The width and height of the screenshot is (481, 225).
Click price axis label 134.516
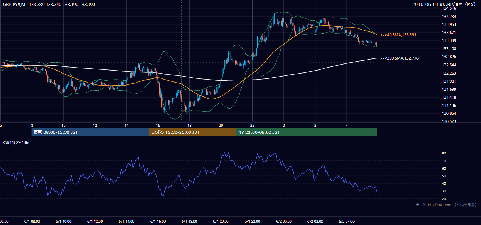449,8
